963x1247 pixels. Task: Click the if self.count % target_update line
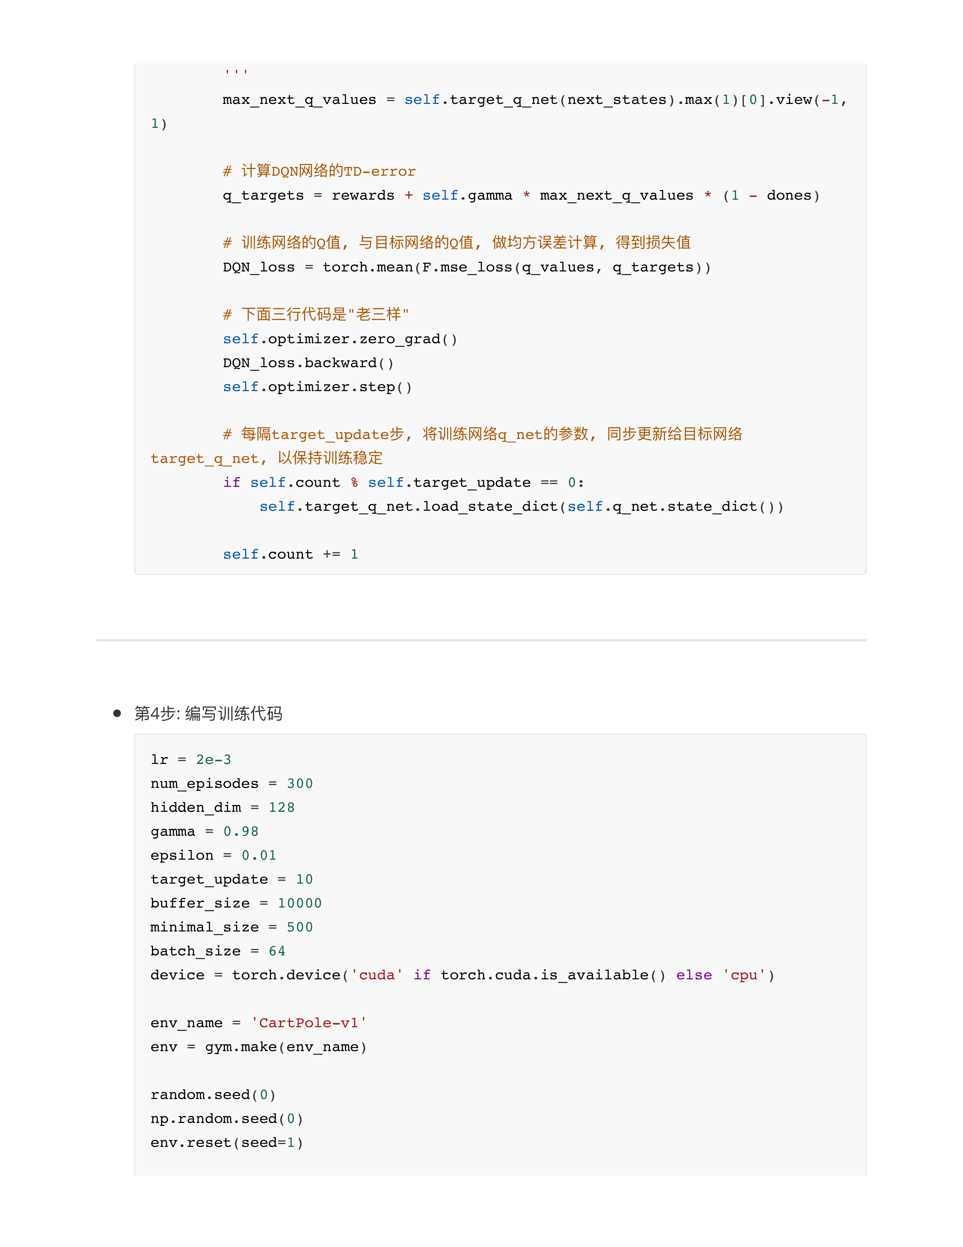403,482
